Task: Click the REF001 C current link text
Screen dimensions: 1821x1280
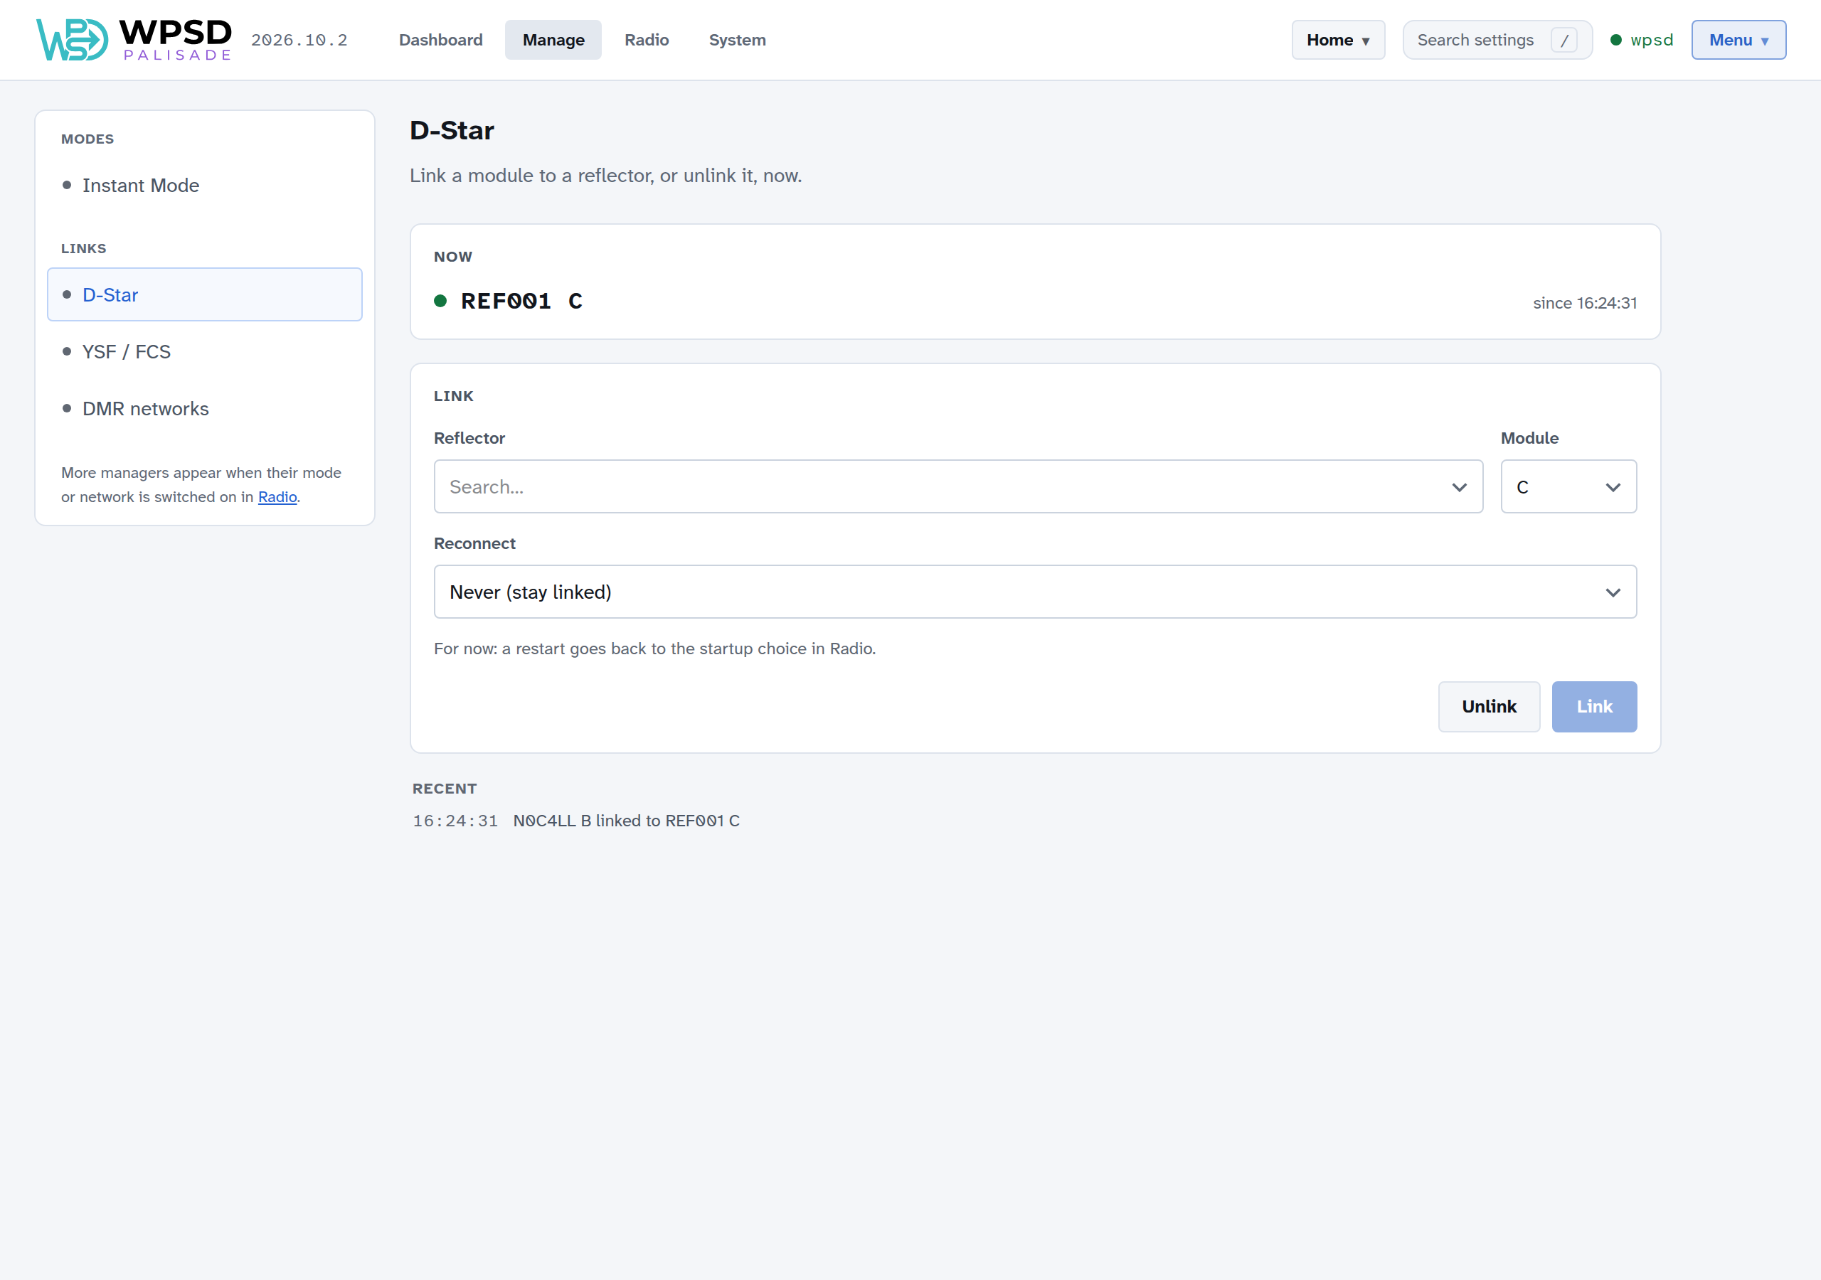Action: [522, 302]
